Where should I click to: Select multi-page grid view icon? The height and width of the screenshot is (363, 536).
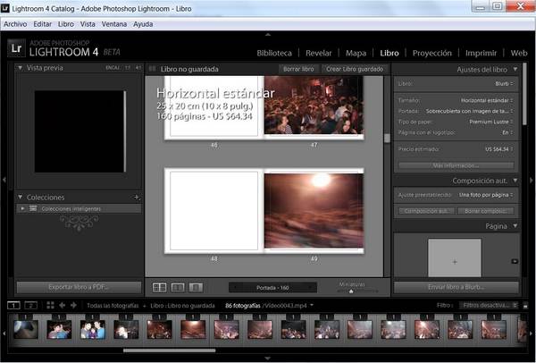(x=159, y=287)
